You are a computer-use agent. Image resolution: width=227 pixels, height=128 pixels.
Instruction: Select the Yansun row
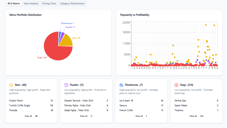point(141,106)
